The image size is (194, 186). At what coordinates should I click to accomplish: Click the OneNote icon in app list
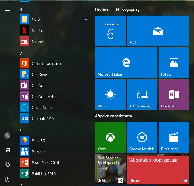pyautogui.click(x=24, y=85)
